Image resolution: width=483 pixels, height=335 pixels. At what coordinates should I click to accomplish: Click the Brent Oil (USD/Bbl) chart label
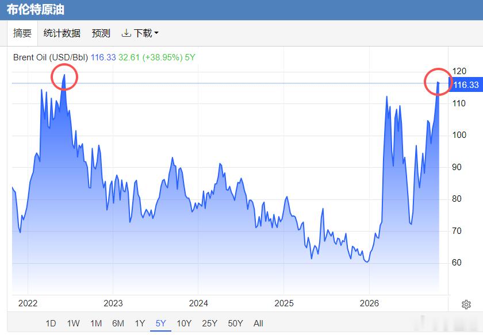(x=51, y=57)
